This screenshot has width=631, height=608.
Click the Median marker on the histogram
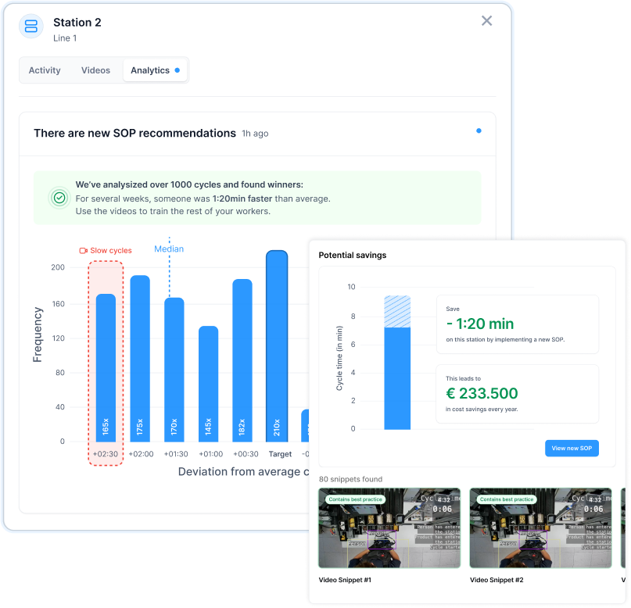click(x=169, y=249)
